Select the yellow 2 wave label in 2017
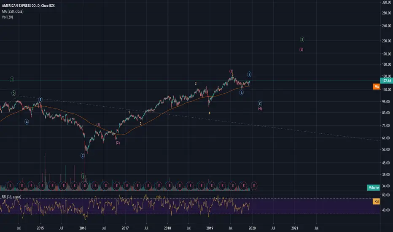 (140, 124)
